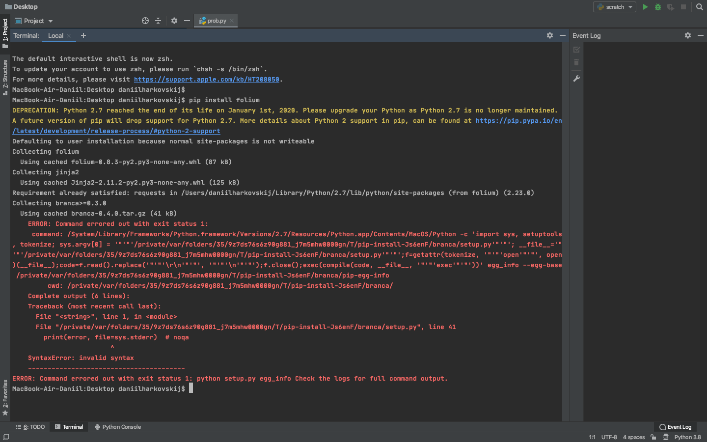Click the 1:1 caret position indicator
Image resolution: width=707 pixels, height=442 pixels.
[592, 437]
